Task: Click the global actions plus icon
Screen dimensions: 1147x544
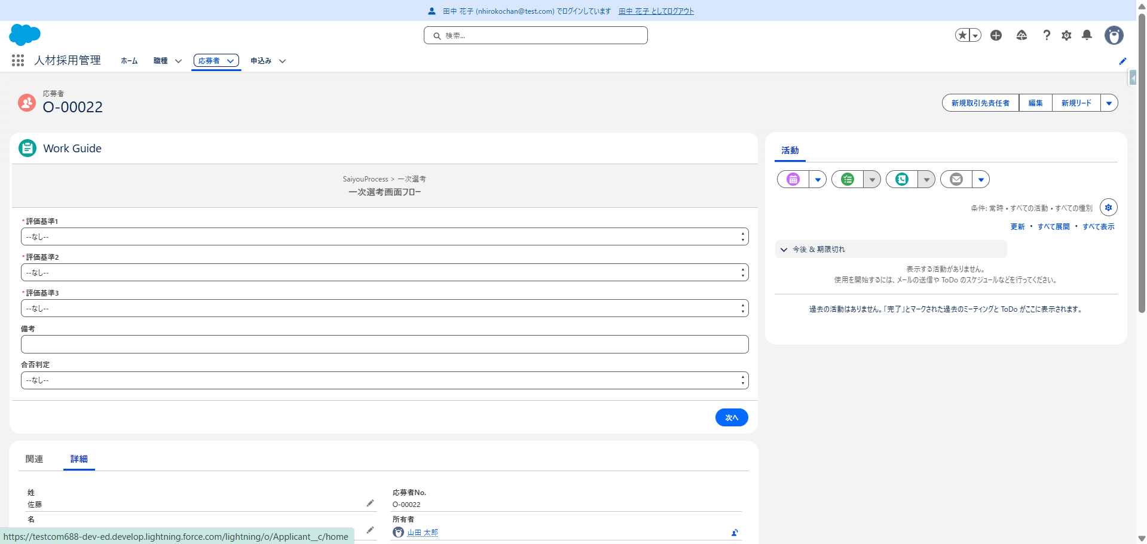Action: pyautogui.click(x=996, y=35)
